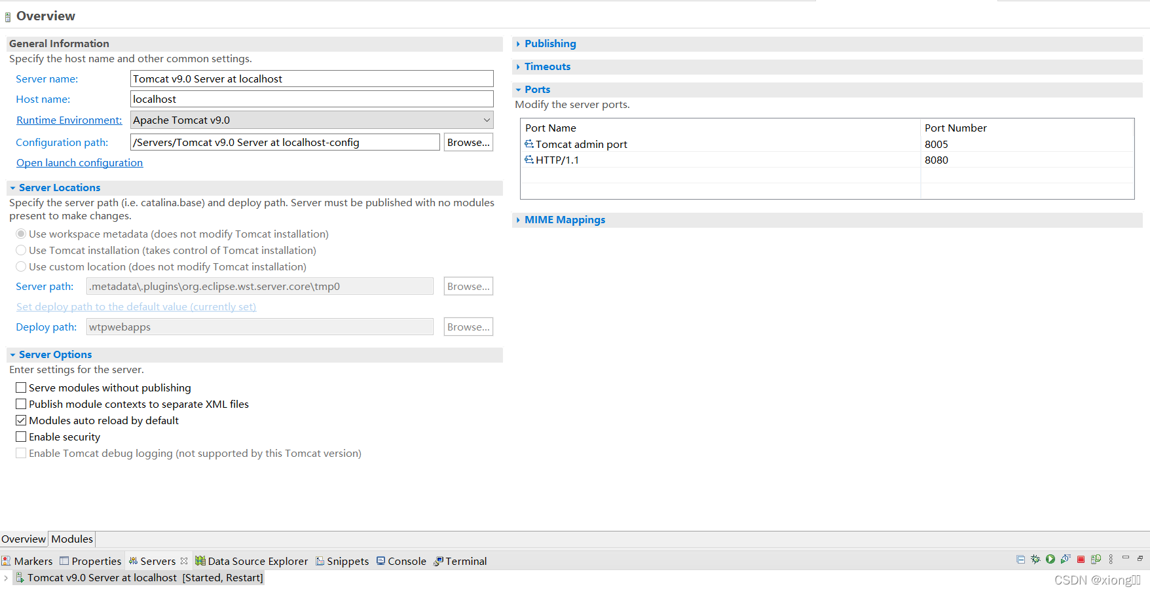Expand the Publishing section

point(518,44)
